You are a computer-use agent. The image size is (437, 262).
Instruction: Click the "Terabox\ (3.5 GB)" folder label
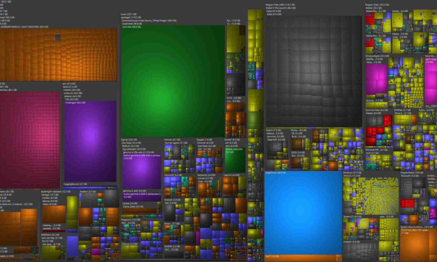88,192
